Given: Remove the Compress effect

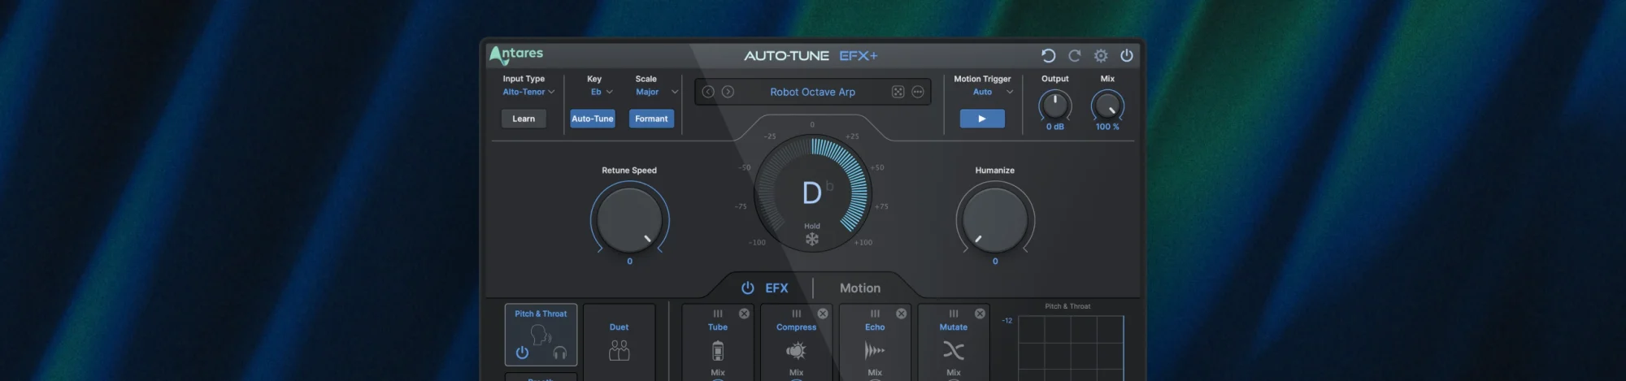Looking at the screenshot, I should 823,314.
